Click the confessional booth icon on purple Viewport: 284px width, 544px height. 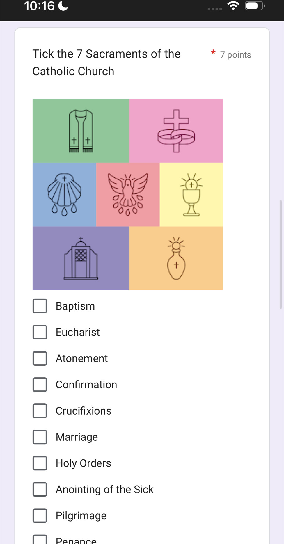click(81, 258)
